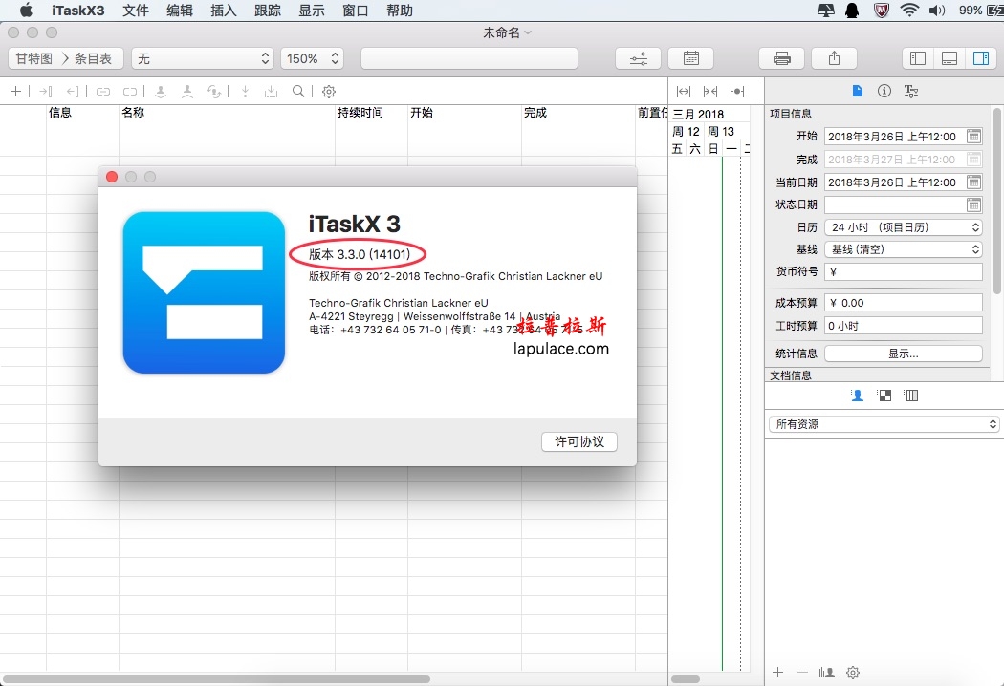
Task: Open the 150% zoom dropdown
Action: pos(312,58)
